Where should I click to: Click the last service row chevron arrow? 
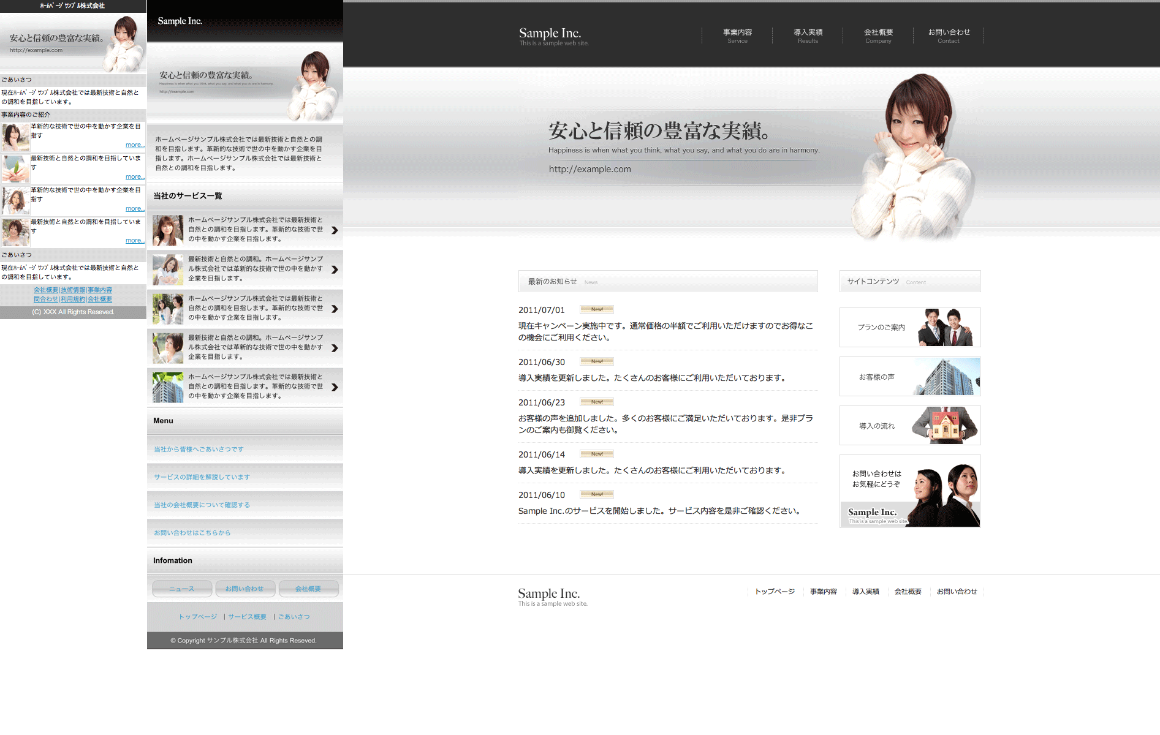(x=335, y=387)
